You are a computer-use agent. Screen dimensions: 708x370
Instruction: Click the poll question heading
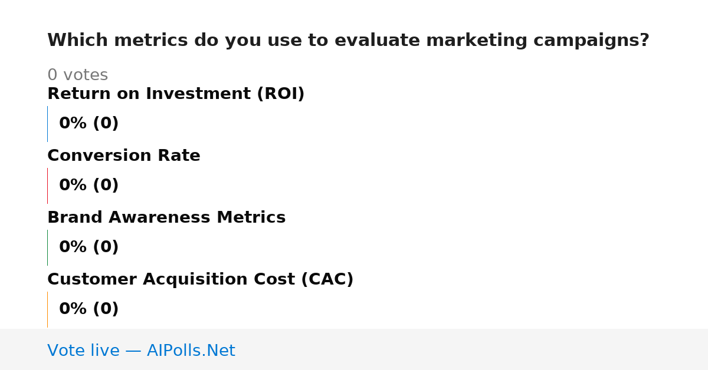pyautogui.click(x=348, y=41)
